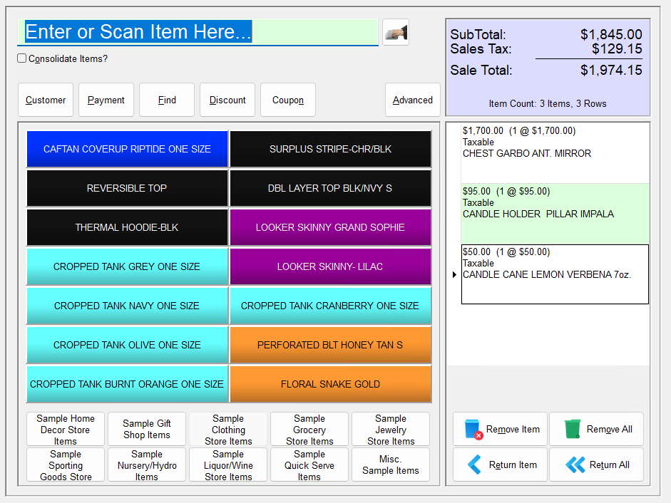This screenshot has height=503, width=671.
Task: Select the CANDLE HOLDER PILLAR IMPALA line item
Action: [x=555, y=212]
